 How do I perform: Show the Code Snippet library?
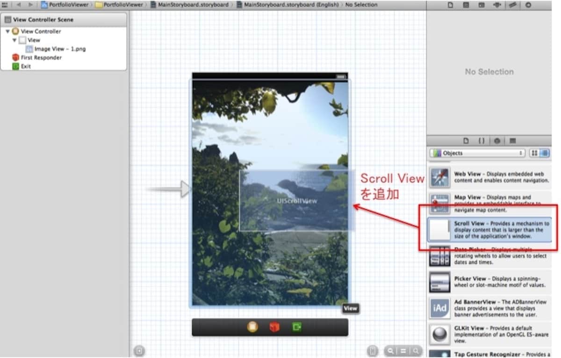481,140
